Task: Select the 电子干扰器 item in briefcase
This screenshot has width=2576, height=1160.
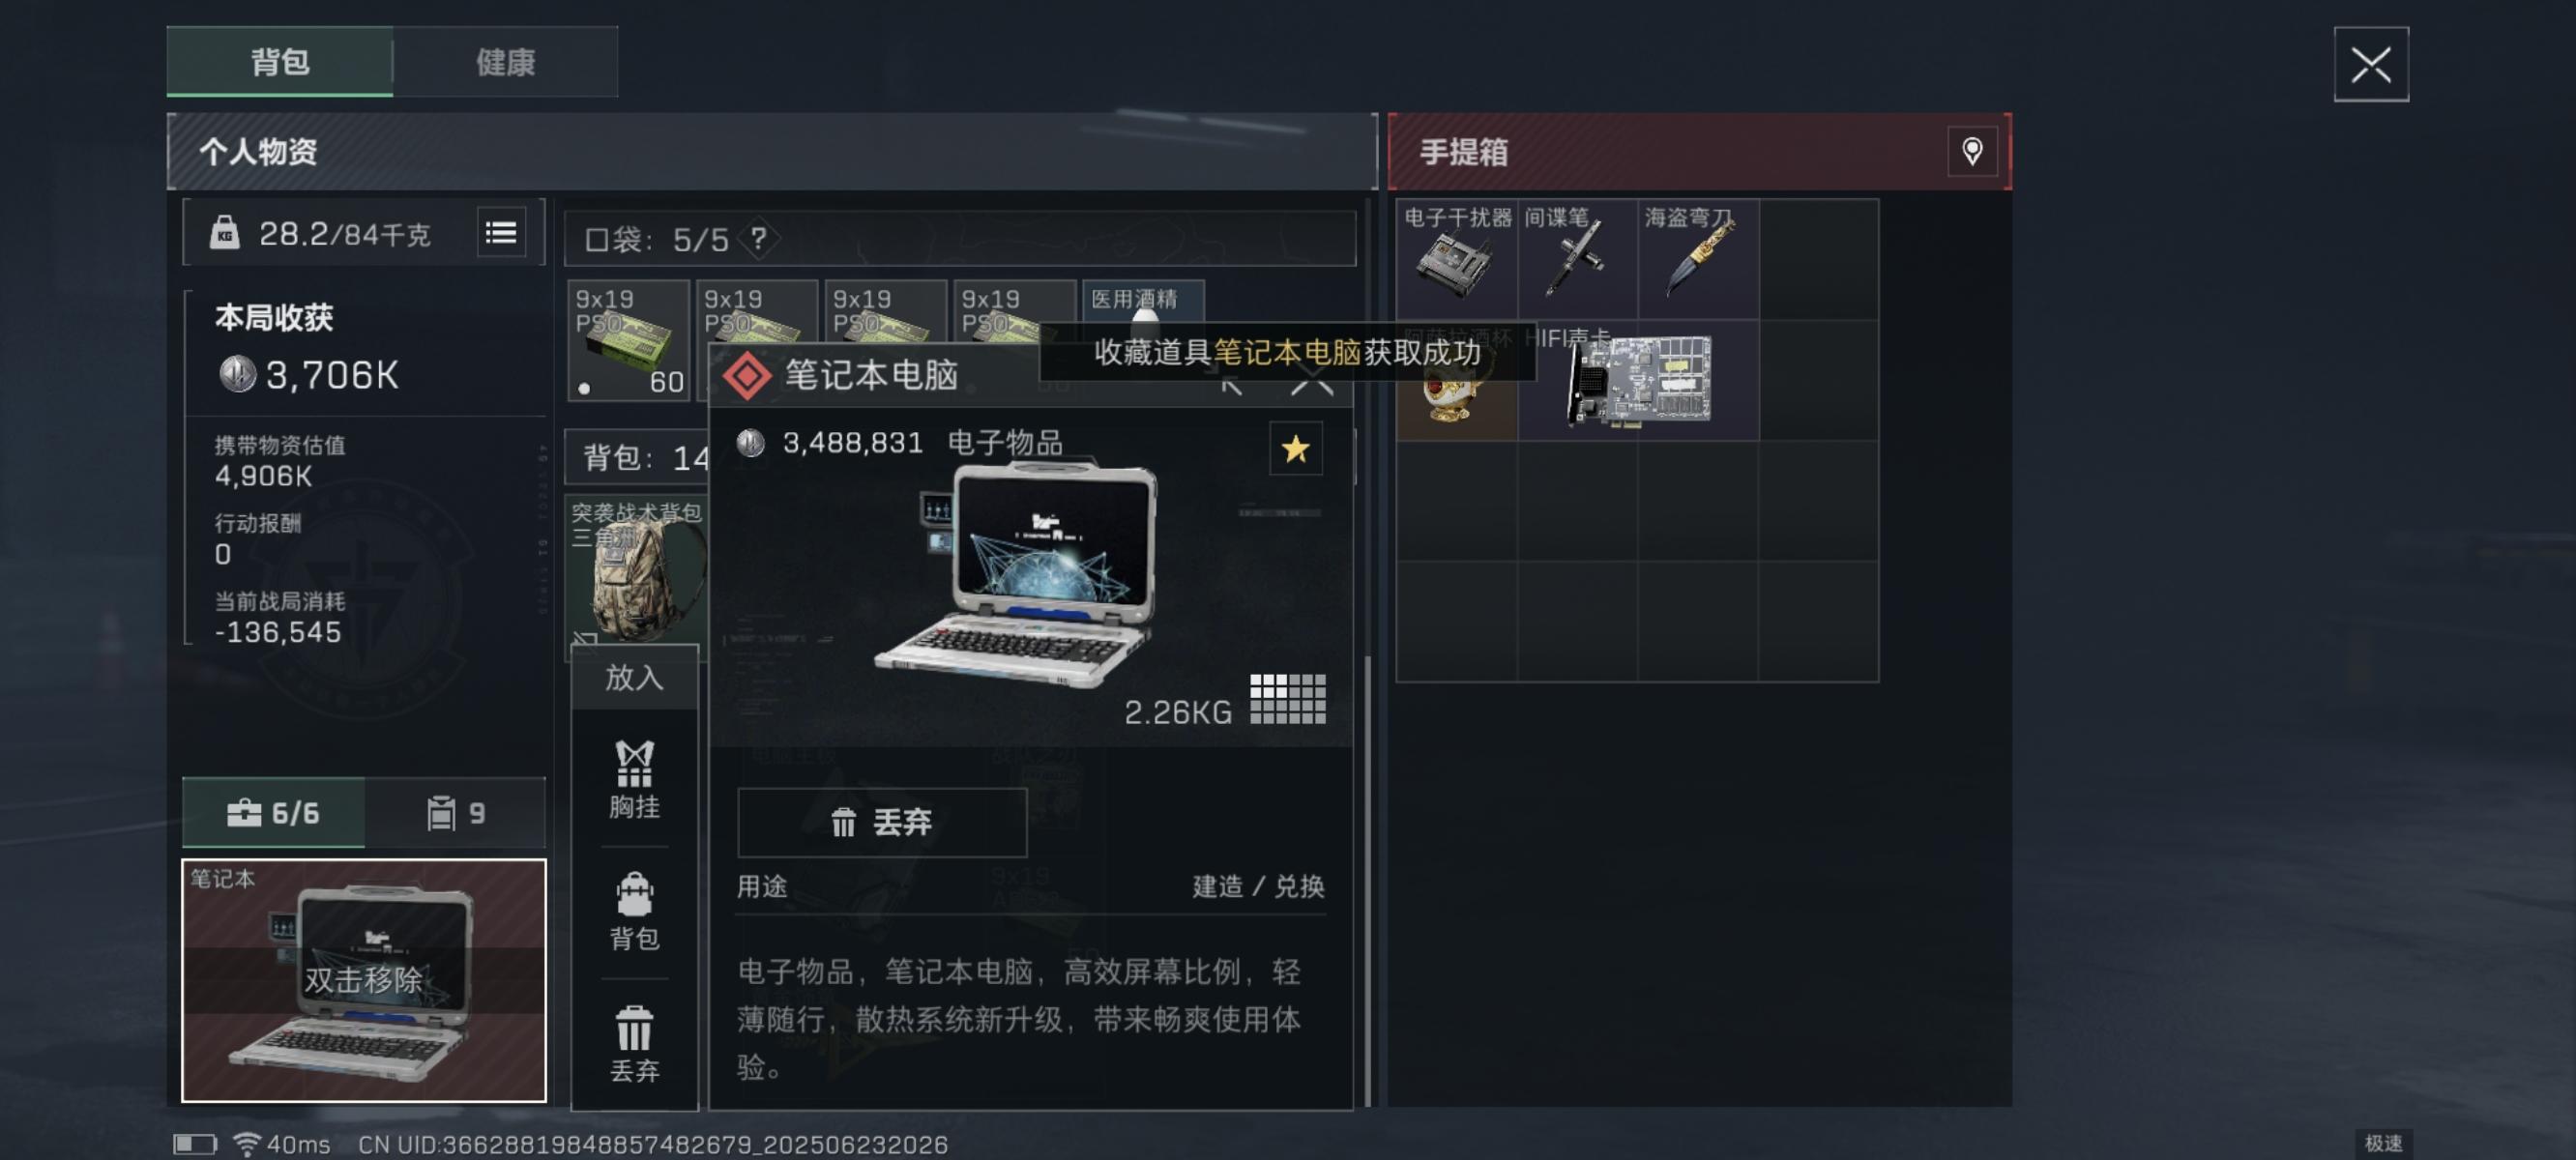Action: pos(1457,259)
